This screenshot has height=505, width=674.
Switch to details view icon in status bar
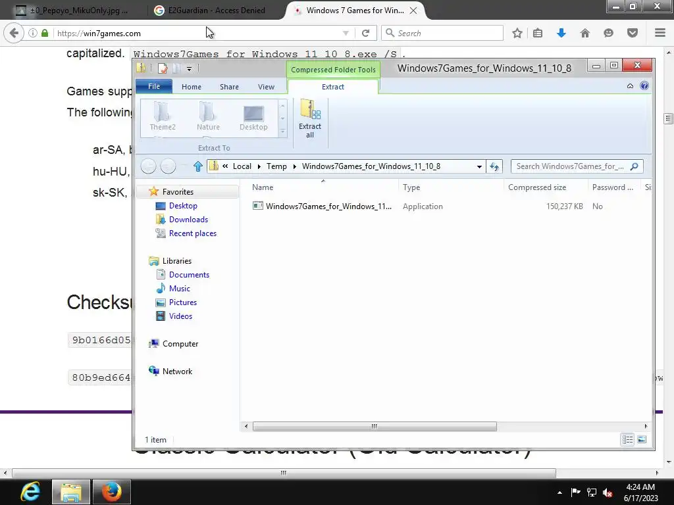tap(627, 439)
